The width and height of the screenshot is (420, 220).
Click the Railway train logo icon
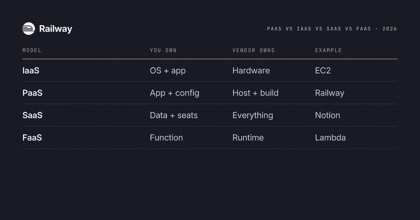28,28
